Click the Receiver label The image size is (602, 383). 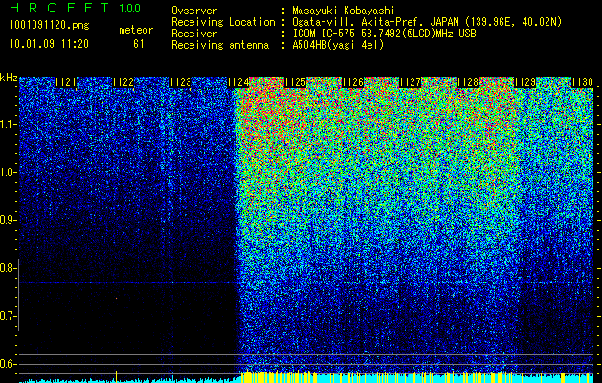194,34
